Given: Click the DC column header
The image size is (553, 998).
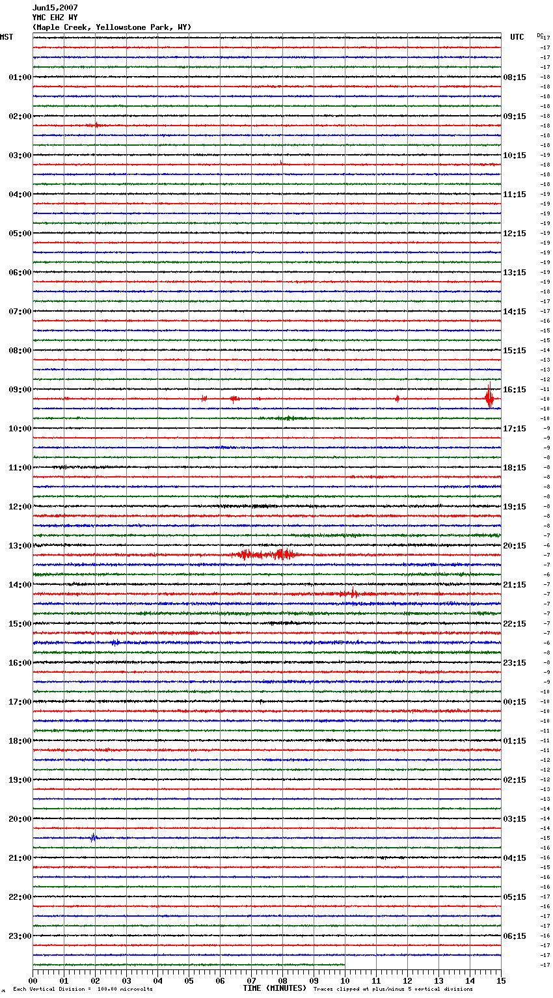Looking at the screenshot, I should 540,35.
